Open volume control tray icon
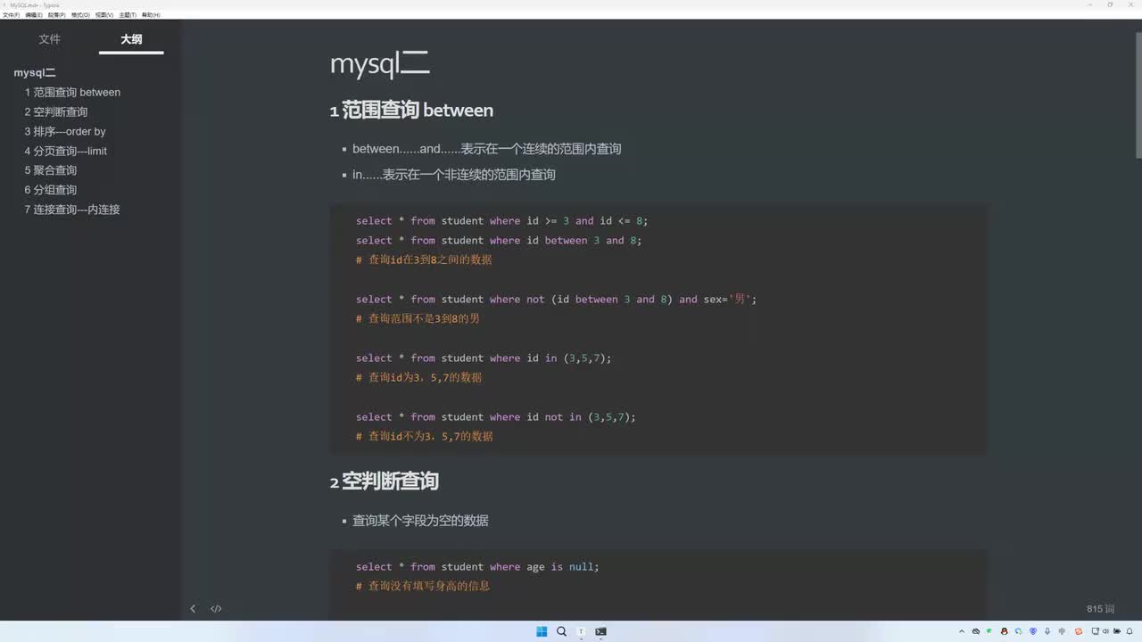 (x=1105, y=631)
